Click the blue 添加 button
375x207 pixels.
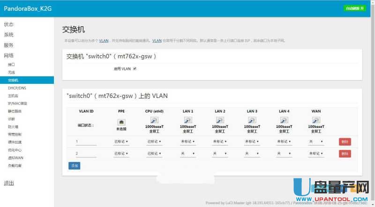click(x=74, y=165)
